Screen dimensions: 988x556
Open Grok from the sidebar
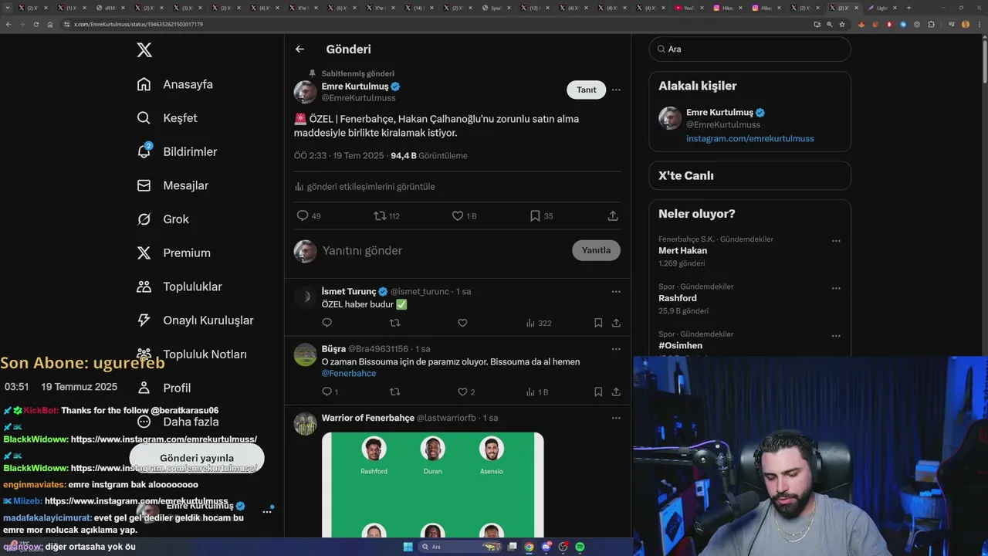(x=162, y=219)
